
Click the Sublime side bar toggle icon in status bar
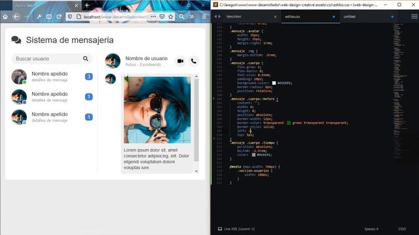click(220, 229)
